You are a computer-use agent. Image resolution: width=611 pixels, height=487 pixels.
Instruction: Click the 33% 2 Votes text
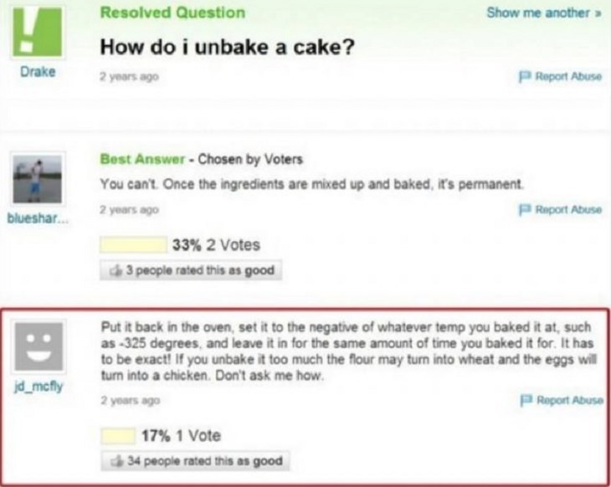pos(216,245)
